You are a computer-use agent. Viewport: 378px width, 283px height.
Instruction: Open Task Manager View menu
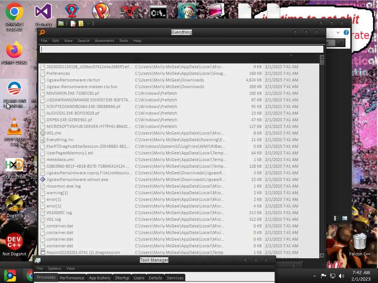[71, 268]
